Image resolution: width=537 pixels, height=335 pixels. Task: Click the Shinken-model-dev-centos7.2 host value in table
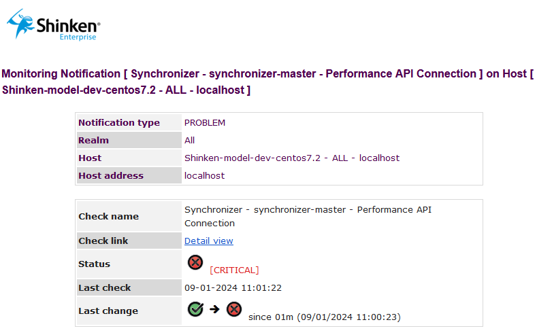coord(291,158)
